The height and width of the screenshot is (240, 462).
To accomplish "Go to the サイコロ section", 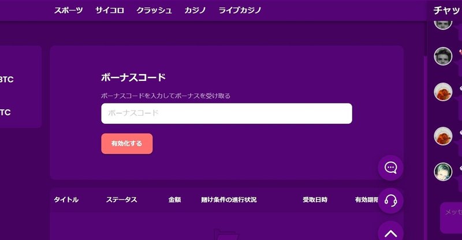I will [110, 10].
